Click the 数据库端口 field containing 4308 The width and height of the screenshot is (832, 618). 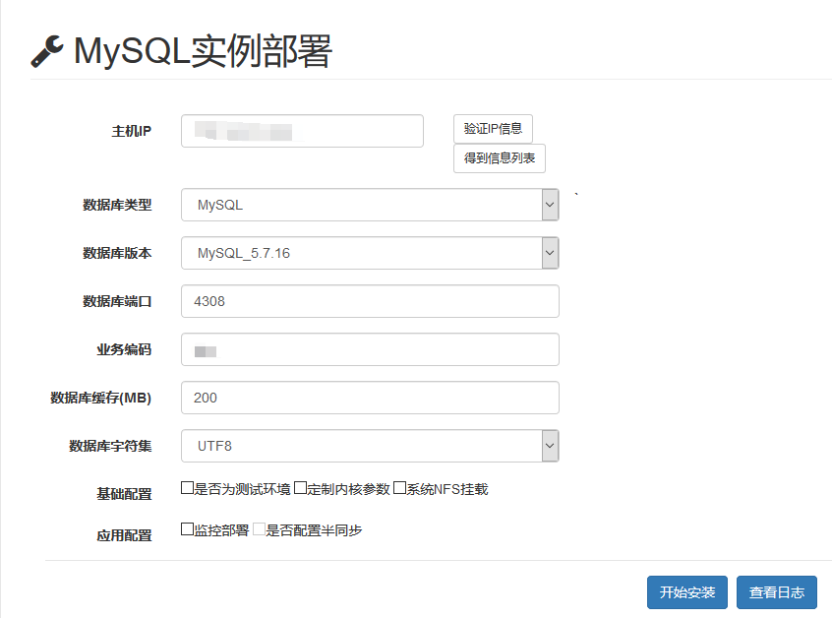click(370, 301)
